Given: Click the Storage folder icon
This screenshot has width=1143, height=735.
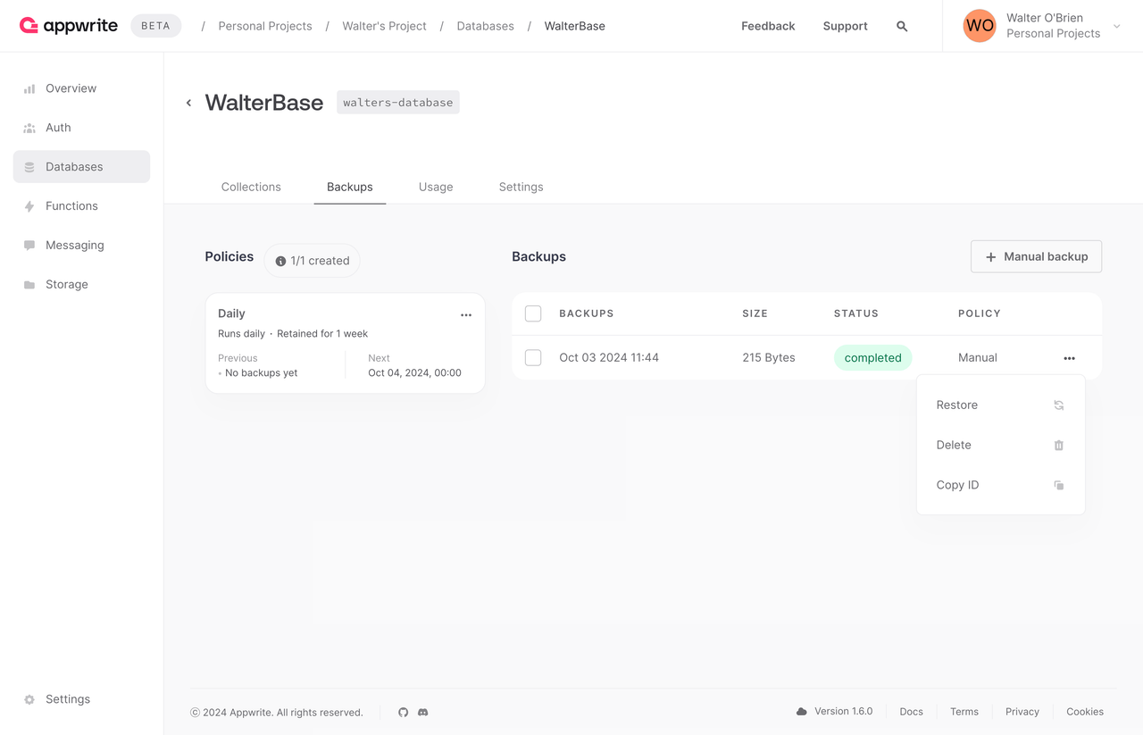Looking at the screenshot, I should tap(29, 285).
